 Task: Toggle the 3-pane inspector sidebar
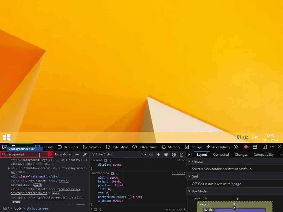[x=190, y=155]
